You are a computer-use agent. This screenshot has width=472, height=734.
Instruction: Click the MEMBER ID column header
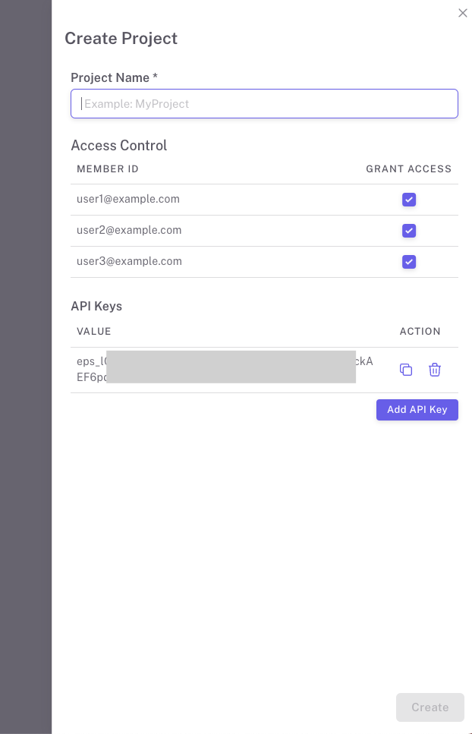(108, 169)
